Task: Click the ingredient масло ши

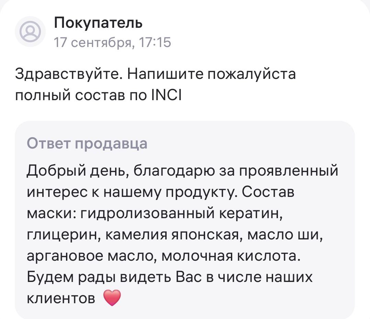Action: 284,235
